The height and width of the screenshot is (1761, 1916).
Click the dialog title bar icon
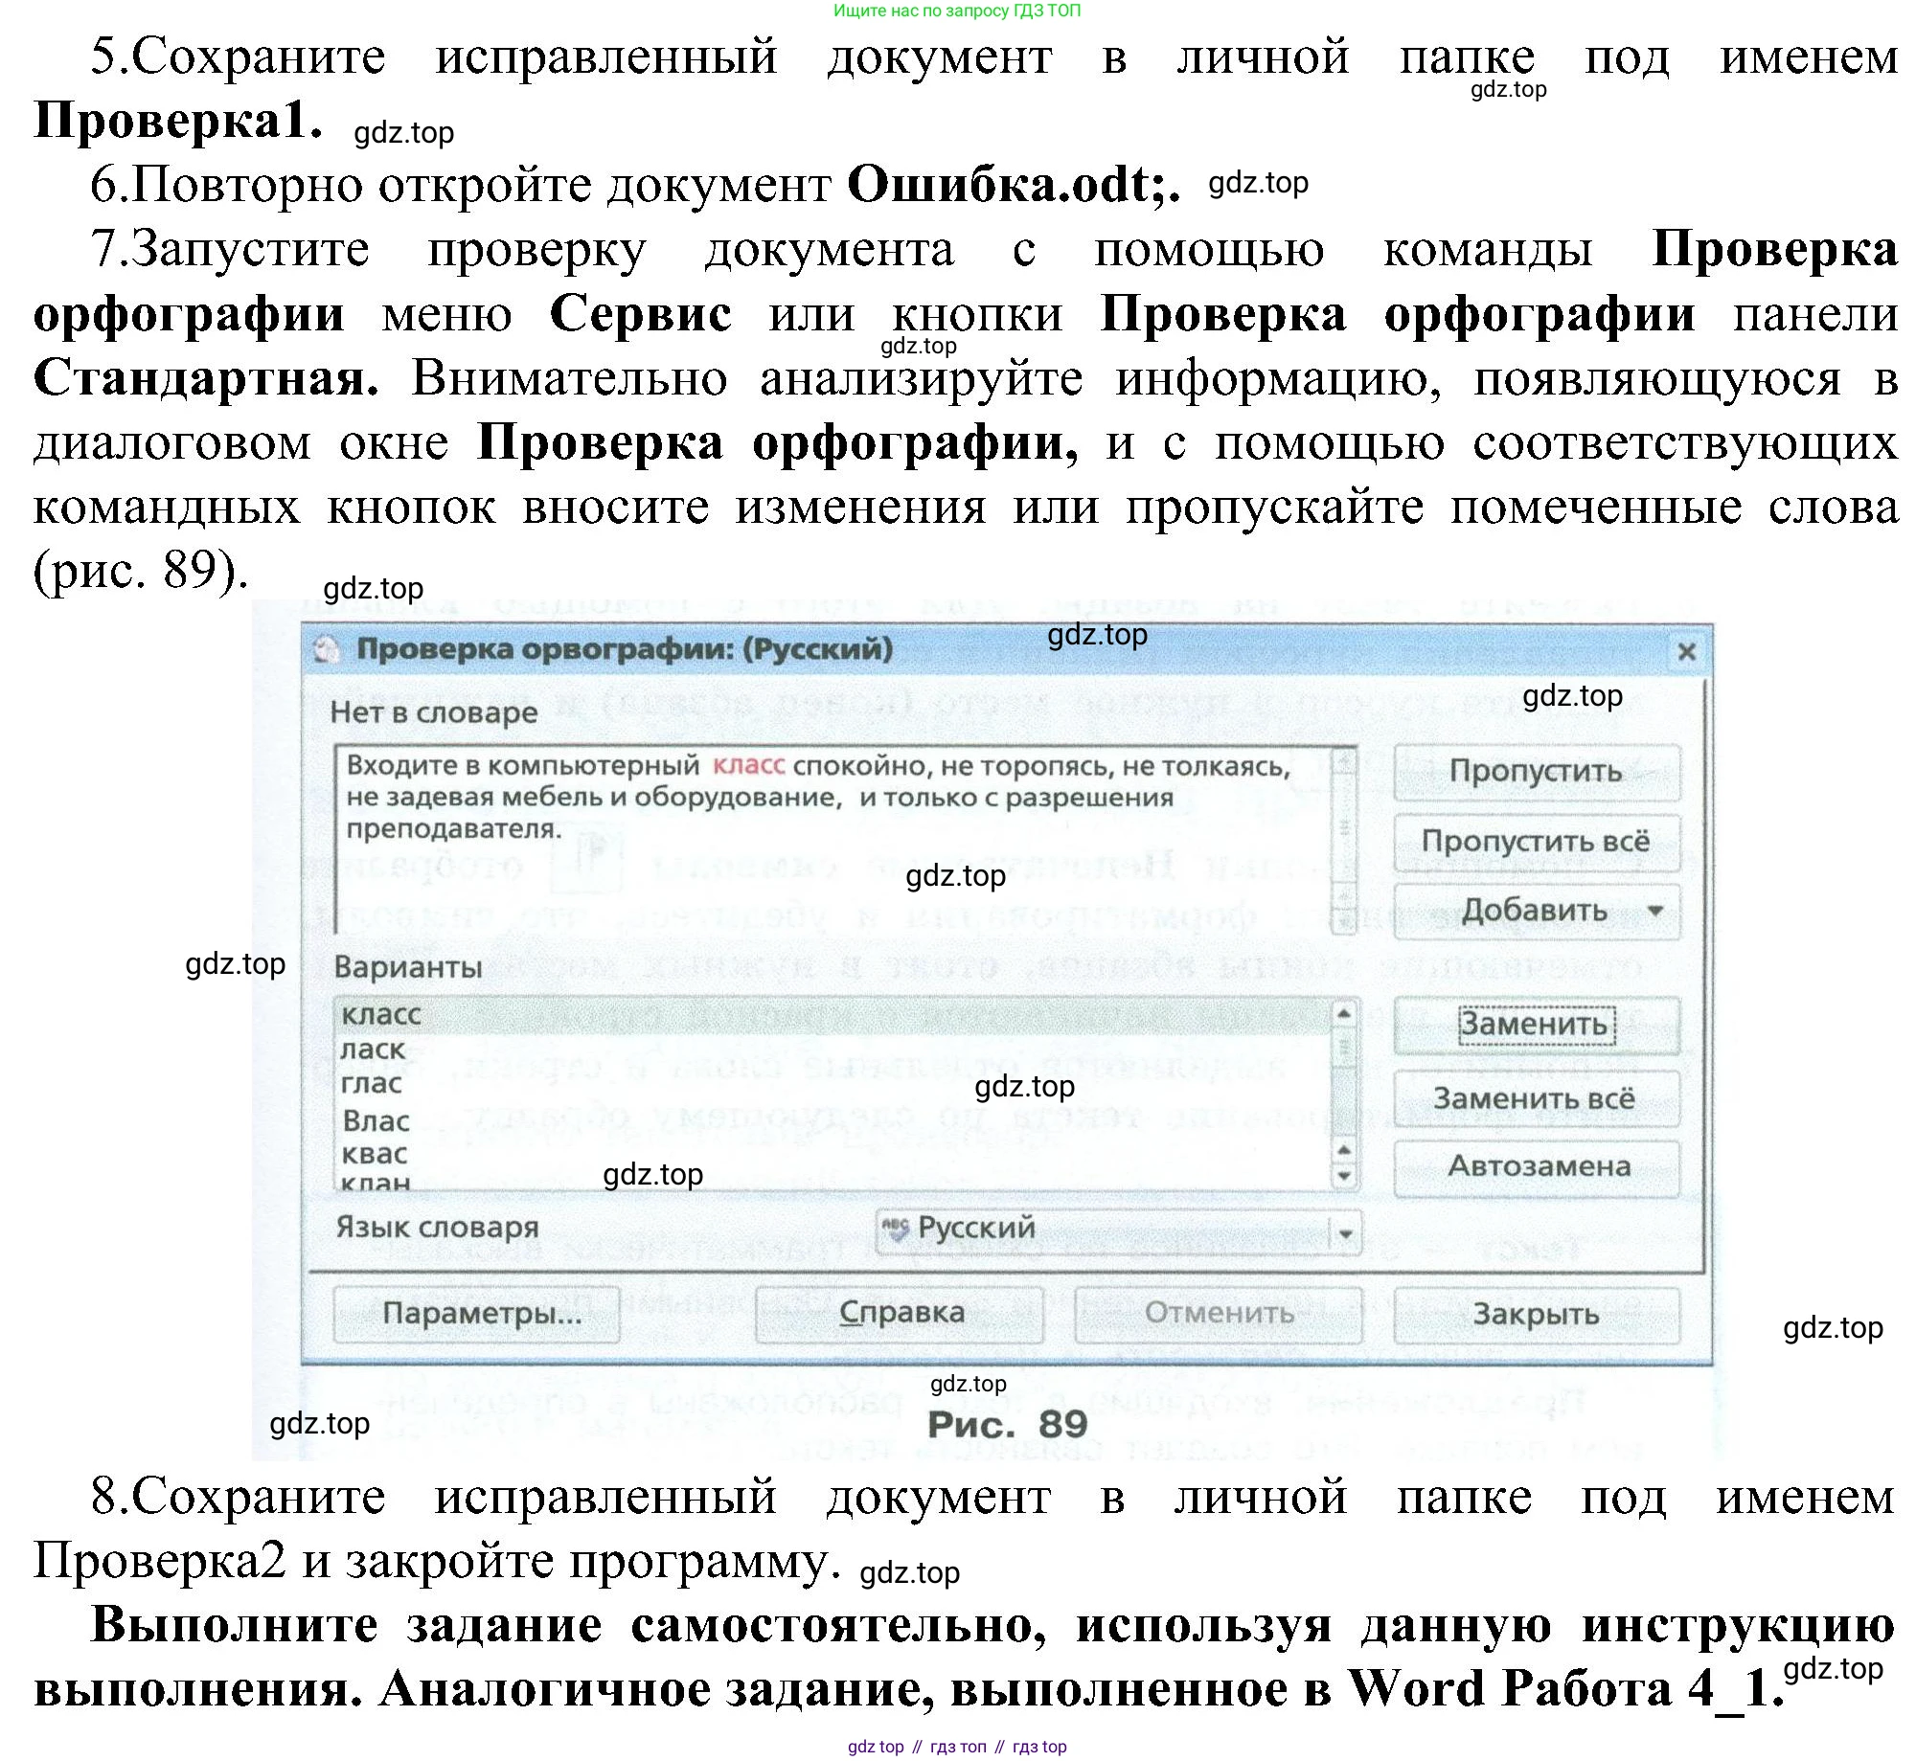[327, 650]
